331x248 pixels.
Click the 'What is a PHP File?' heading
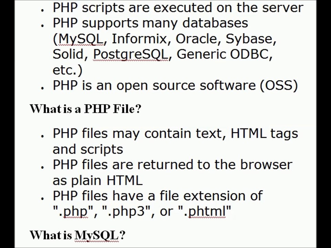[86, 109]
